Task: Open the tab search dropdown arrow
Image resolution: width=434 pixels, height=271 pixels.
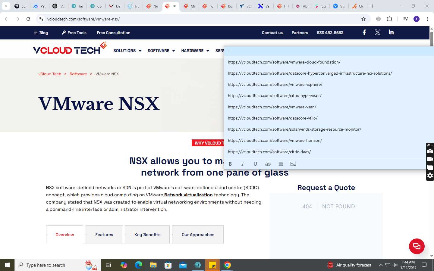Action: (6, 6)
